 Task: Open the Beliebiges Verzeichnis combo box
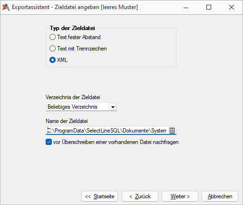click(x=81, y=107)
